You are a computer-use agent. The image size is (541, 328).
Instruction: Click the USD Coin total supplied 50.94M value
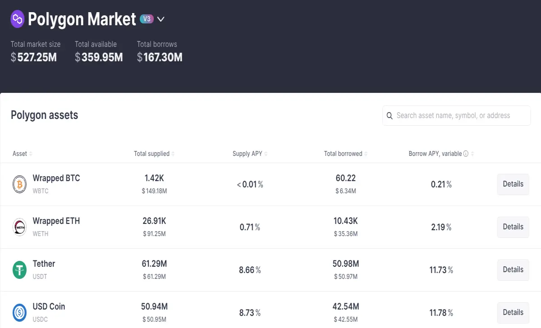tap(154, 307)
